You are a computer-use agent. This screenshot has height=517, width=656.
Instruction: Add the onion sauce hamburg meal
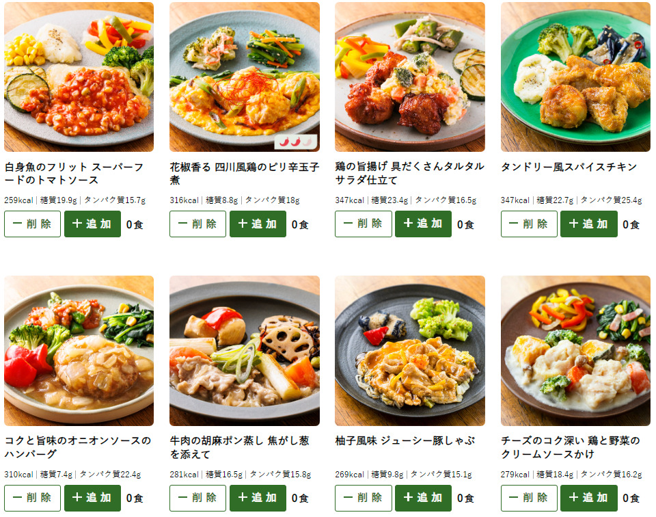[x=92, y=498]
